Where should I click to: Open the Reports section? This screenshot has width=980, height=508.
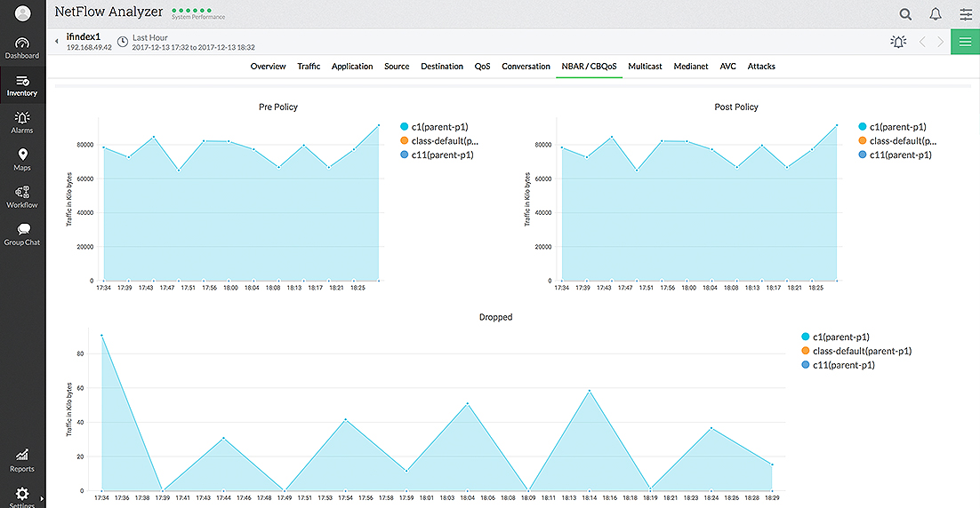click(x=22, y=461)
